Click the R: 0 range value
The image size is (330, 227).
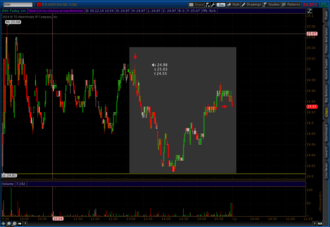point(182,11)
